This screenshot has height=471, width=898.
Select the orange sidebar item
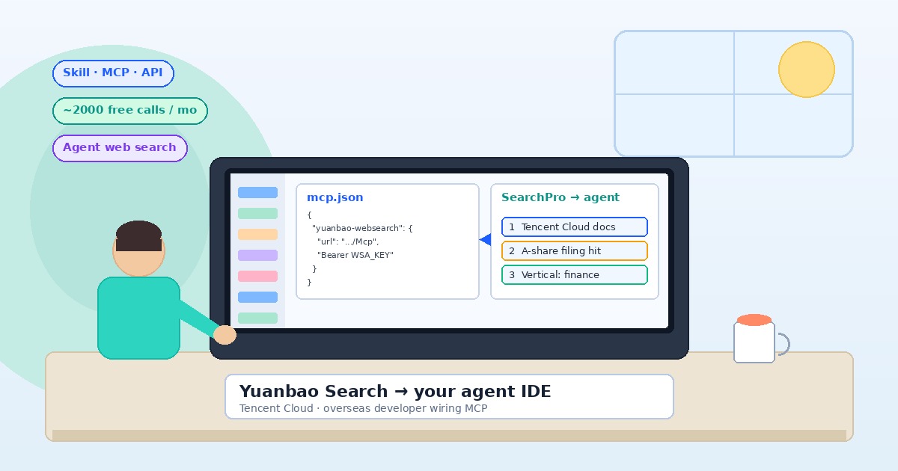click(257, 235)
